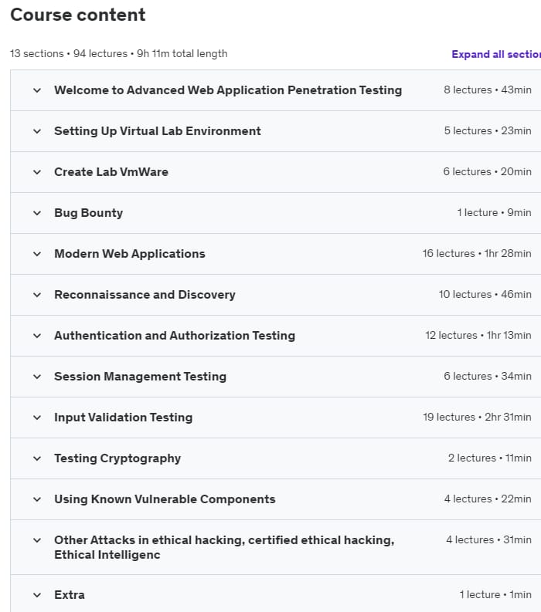Image resolution: width=541 pixels, height=612 pixels.
Task: Select Input Validation Testing title
Action: tap(123, 418)
